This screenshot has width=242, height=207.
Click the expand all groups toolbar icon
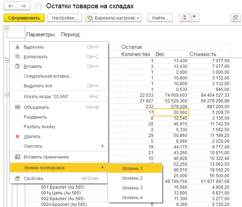tap(184, 18)
